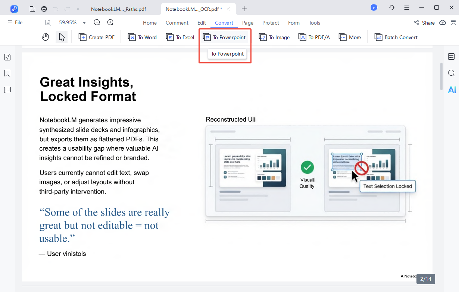Screen dimensions: 459x292
Task: Select the Hand pan tool
Action: point(45,37)
